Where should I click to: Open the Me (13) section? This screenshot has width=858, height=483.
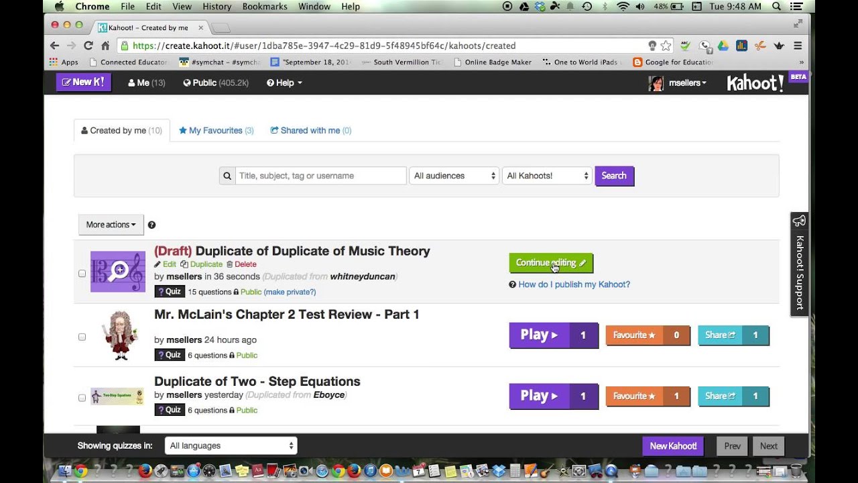coord(146,83)
